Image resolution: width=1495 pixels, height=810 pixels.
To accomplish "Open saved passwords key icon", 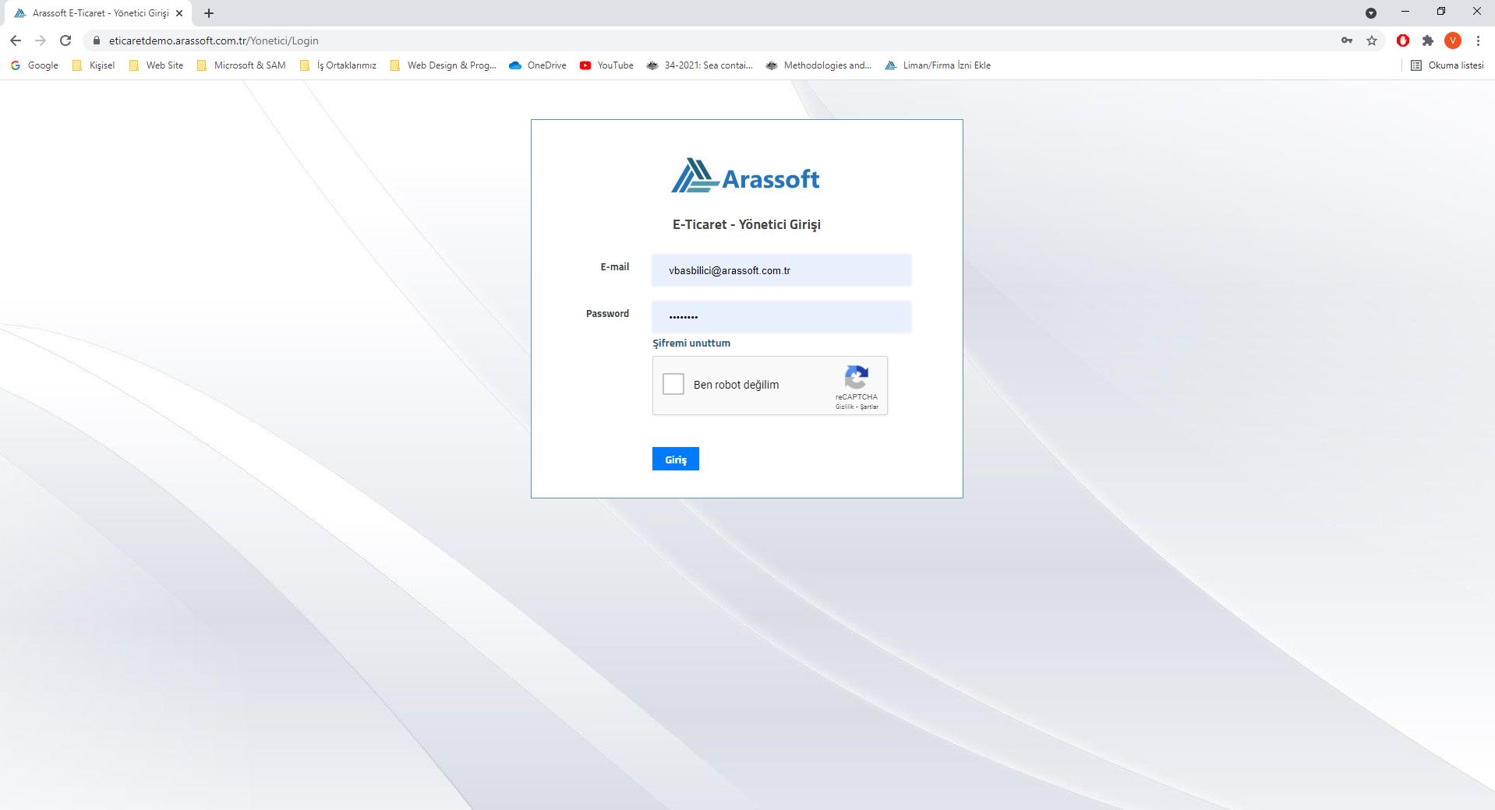I will (x=1347, y=40).
